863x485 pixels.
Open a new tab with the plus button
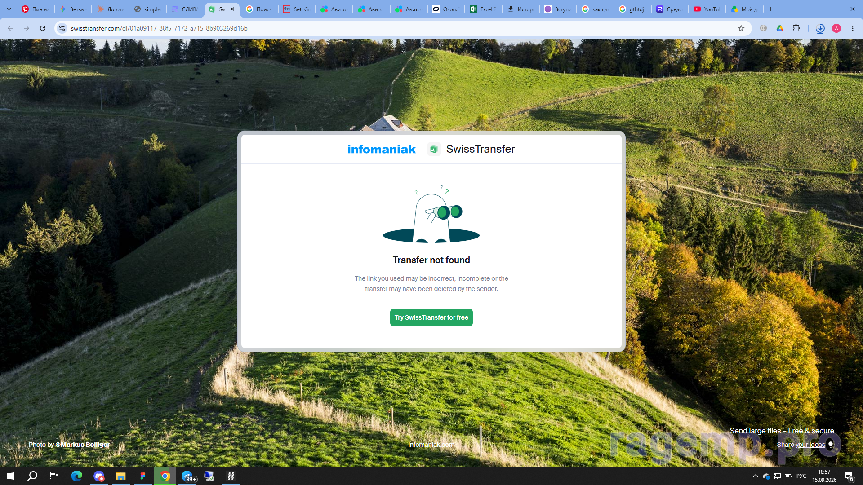pos(771,9)
